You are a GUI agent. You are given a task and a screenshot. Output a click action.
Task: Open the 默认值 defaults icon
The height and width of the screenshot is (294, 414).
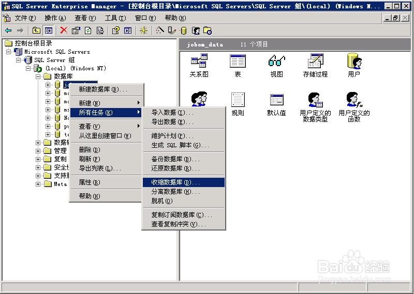276,105
